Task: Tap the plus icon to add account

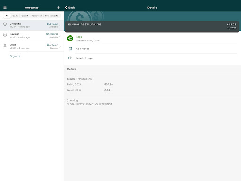Action: (x=58, y=8)
